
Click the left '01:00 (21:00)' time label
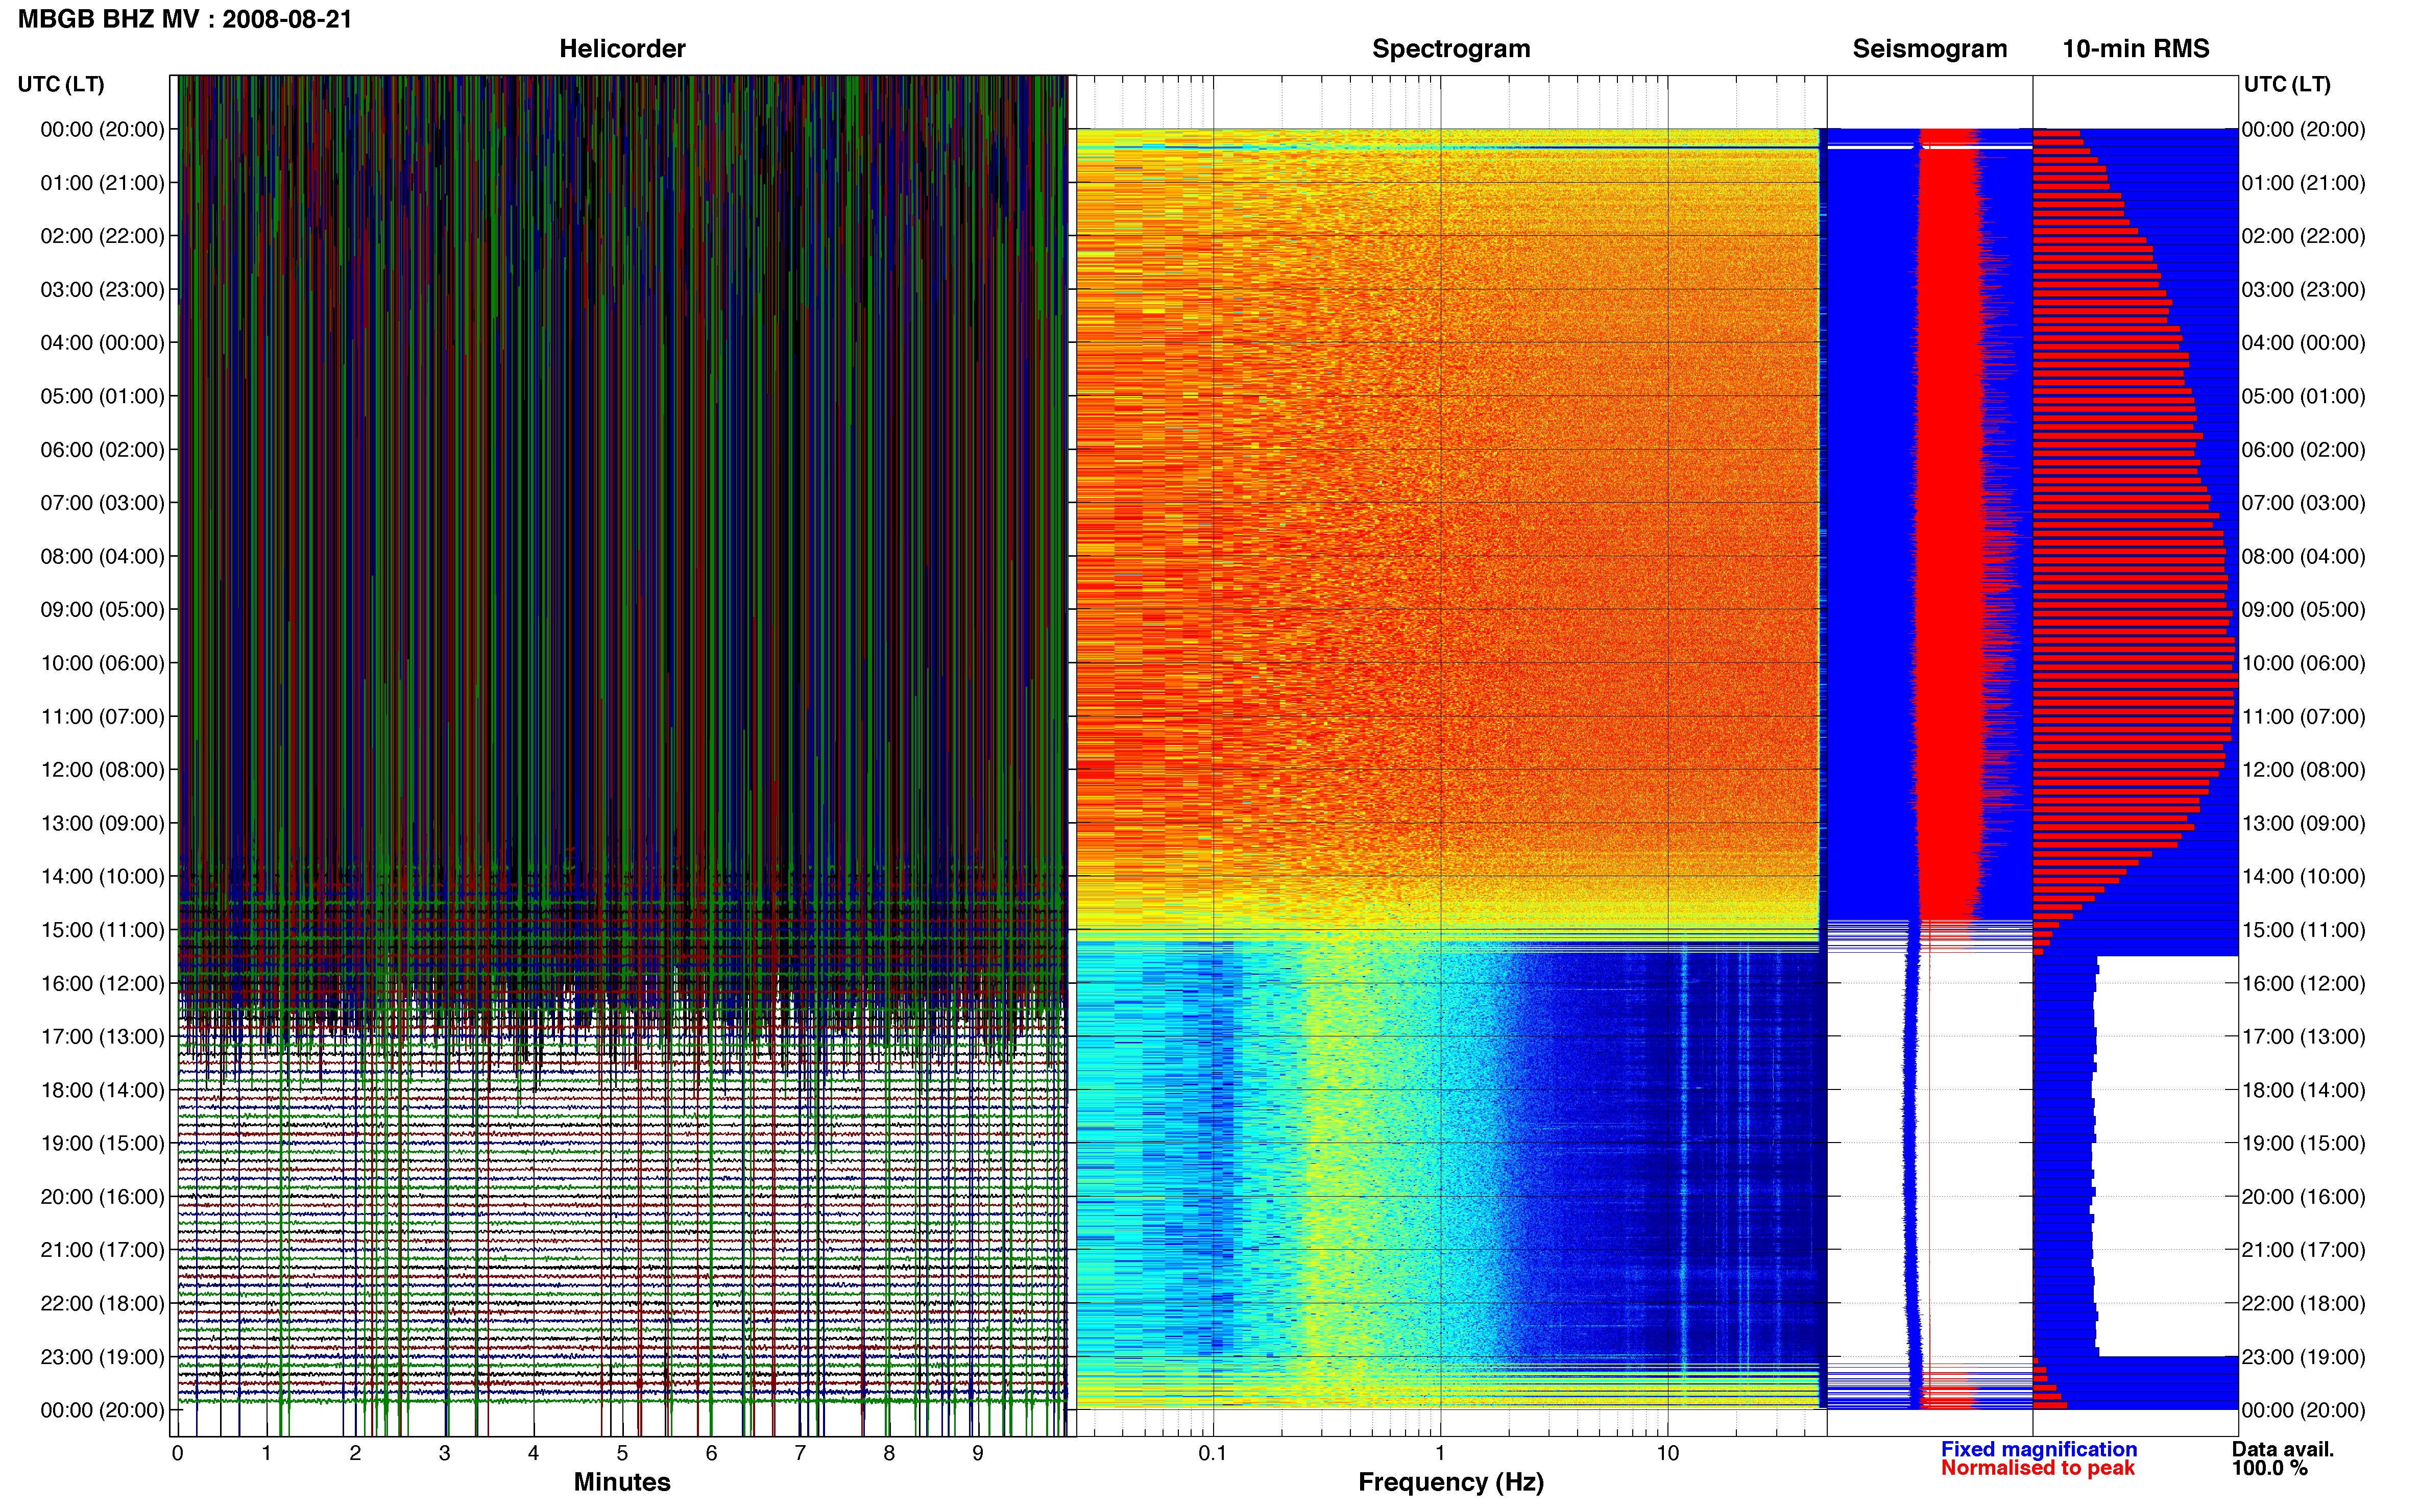click(102, 183)
